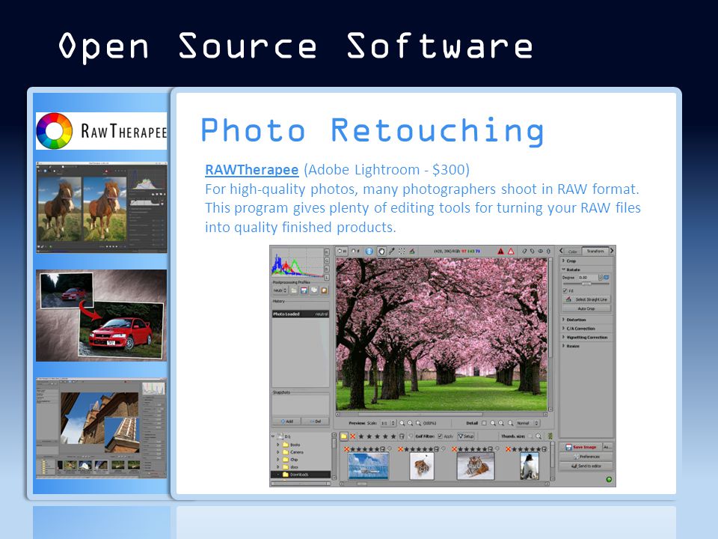Select the Photo Loaded history entry

click(301, 314)
